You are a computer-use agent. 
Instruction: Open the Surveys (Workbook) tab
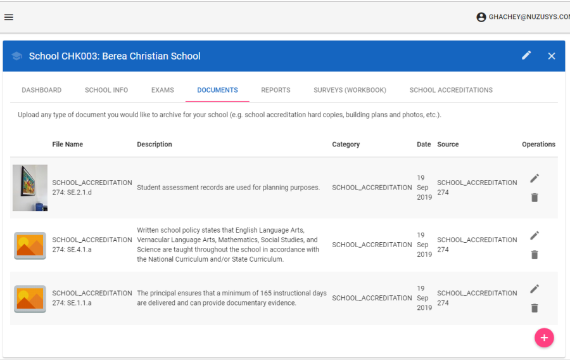[350, 90]
